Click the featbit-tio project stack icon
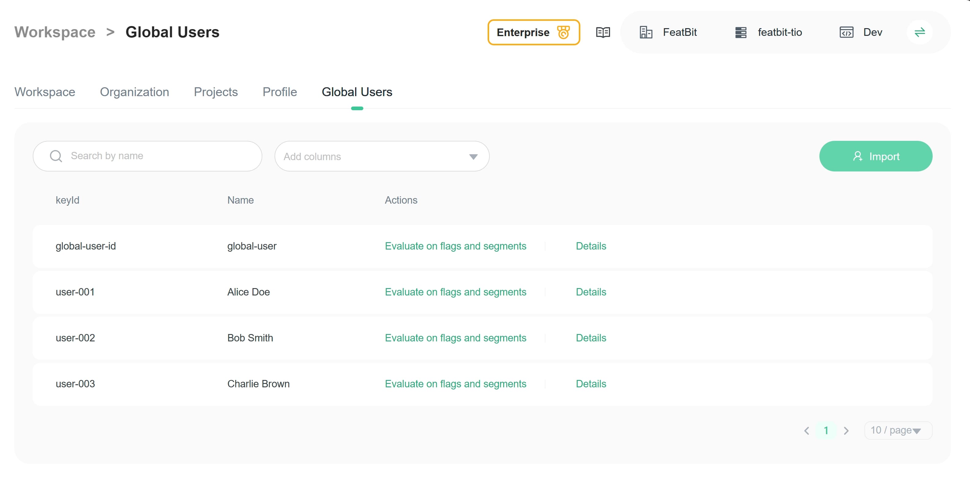Viewport: 970px width, 481px height. pos(741,32)
